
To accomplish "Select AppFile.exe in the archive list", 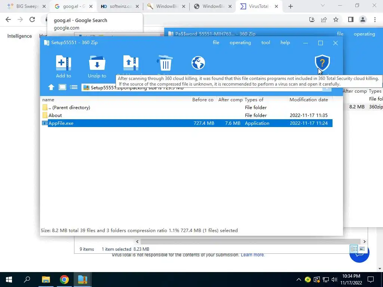I will click(187, 123).
